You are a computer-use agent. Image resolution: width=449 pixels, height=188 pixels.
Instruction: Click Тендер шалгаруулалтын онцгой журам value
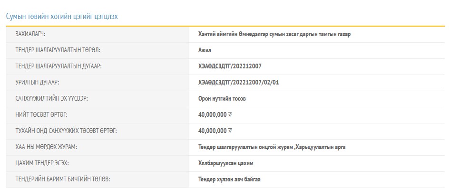pos(272,147)
